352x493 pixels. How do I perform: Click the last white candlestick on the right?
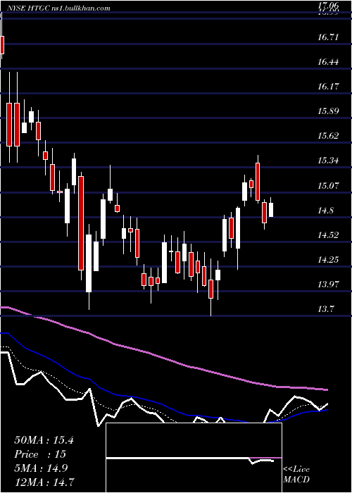pyautogui.click(x=270, y=210)
